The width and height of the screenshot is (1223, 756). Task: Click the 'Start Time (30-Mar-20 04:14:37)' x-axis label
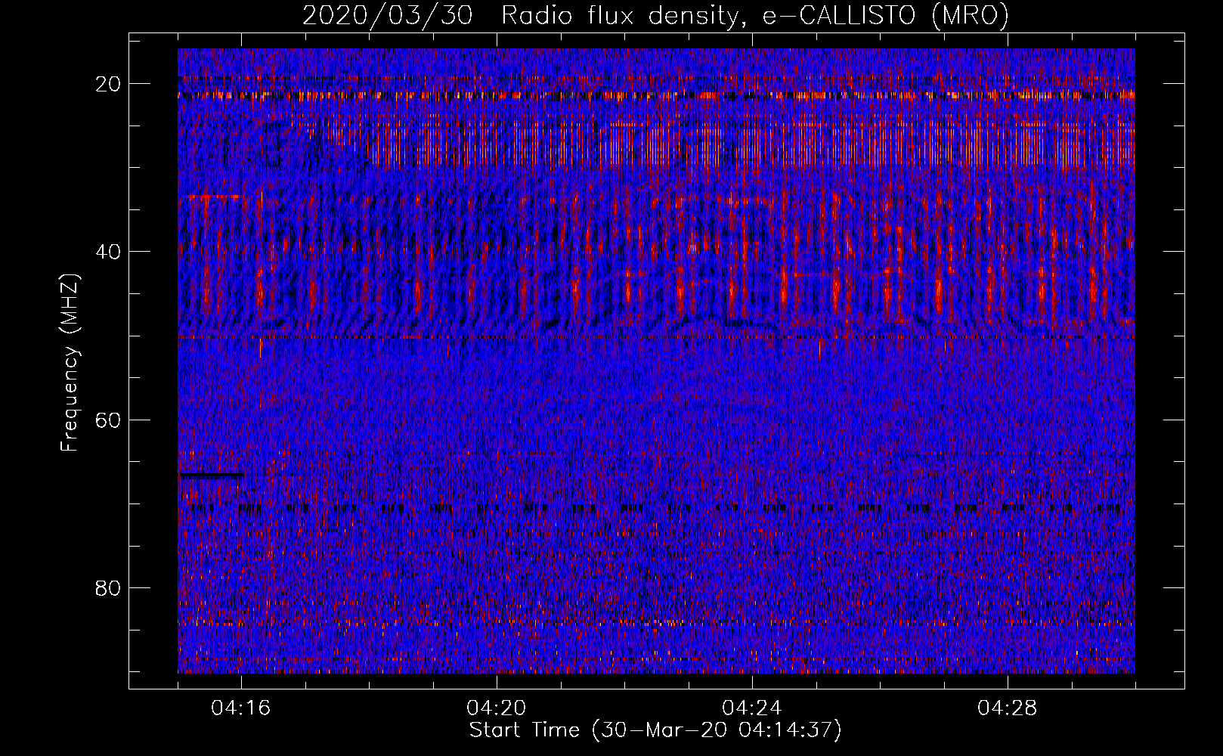click(655, 730)
